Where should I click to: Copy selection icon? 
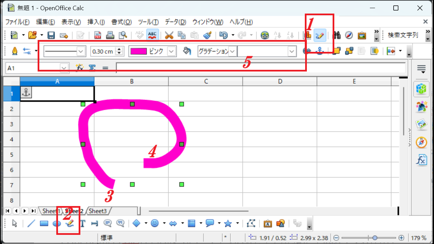click(182, 35)
